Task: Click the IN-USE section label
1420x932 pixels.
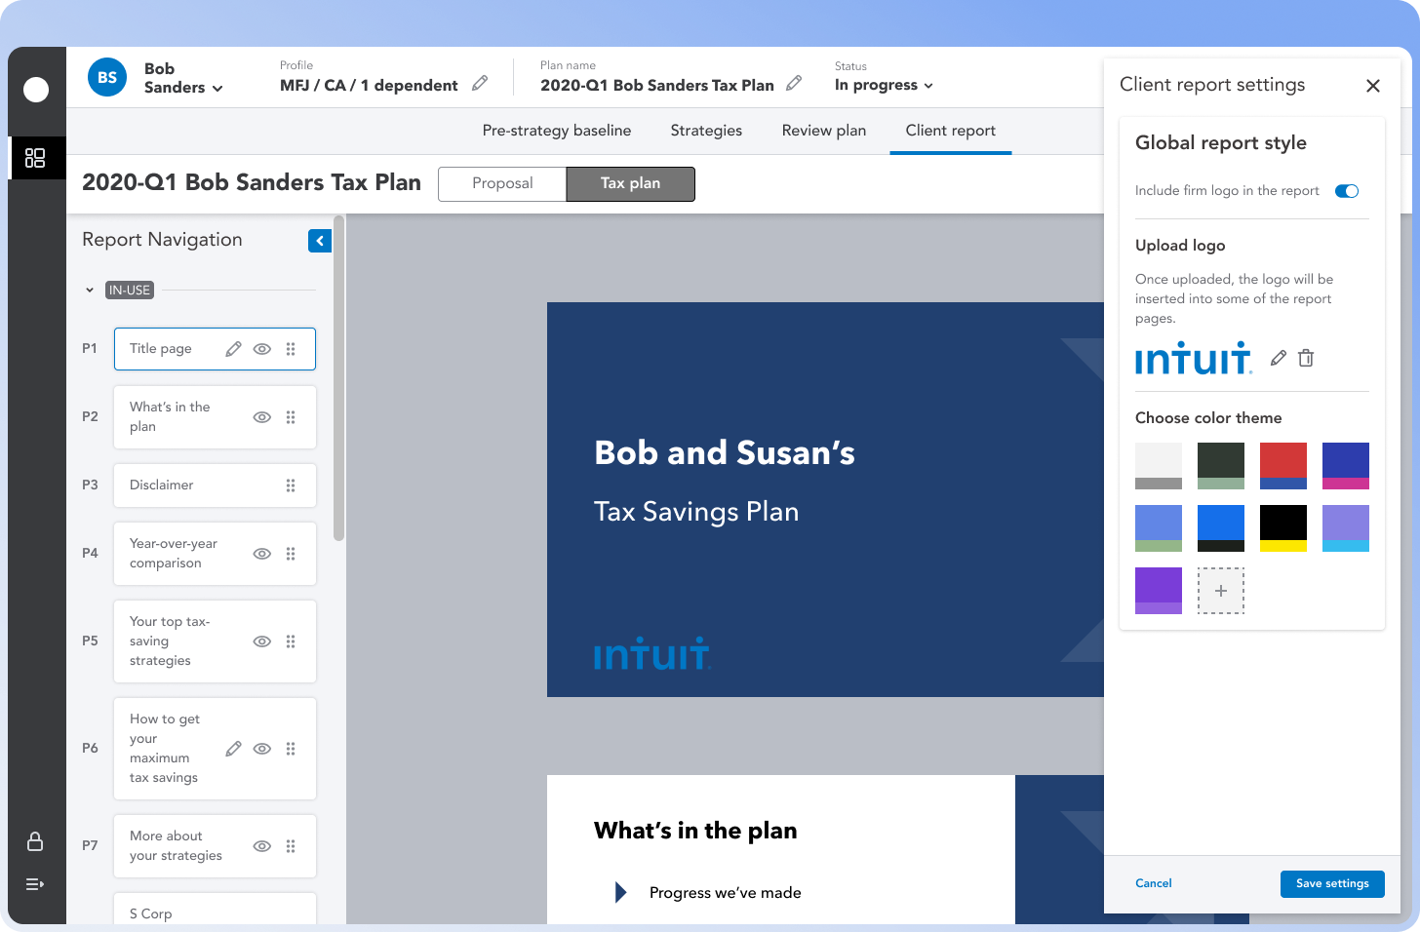Action: (130, 291)
